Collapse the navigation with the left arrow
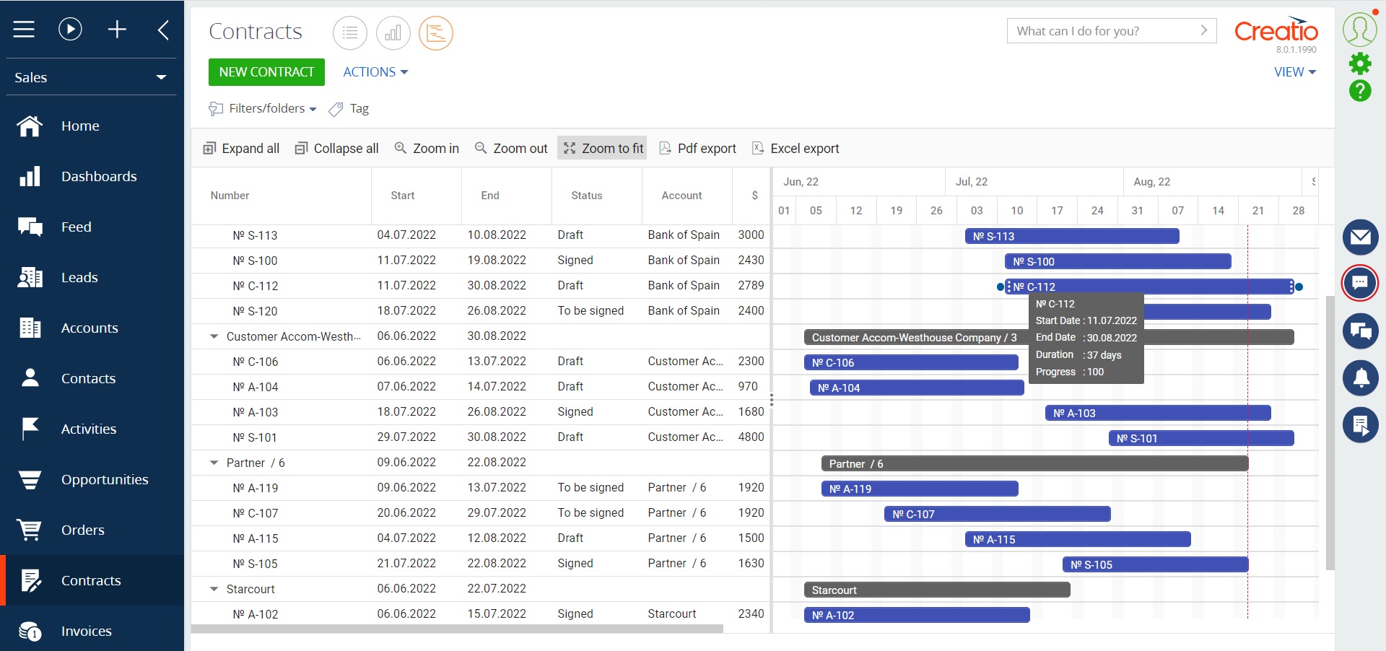 coord(162,29)
